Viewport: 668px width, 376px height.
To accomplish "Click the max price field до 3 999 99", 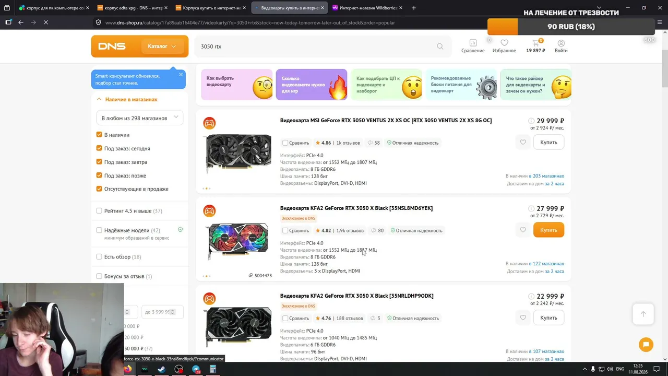I will (x=162, y=312).
